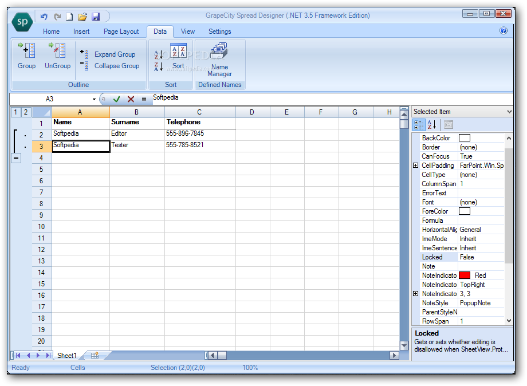Add a new sheet with the sheet tab icon
This screenshot has width=527, height=386.
(x=95, y=355)
